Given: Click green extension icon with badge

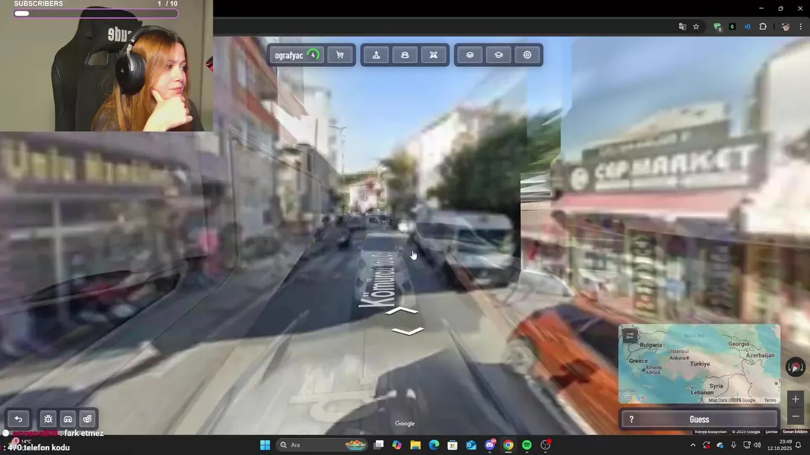Looking at the screenshot, I should click(717, 27).
